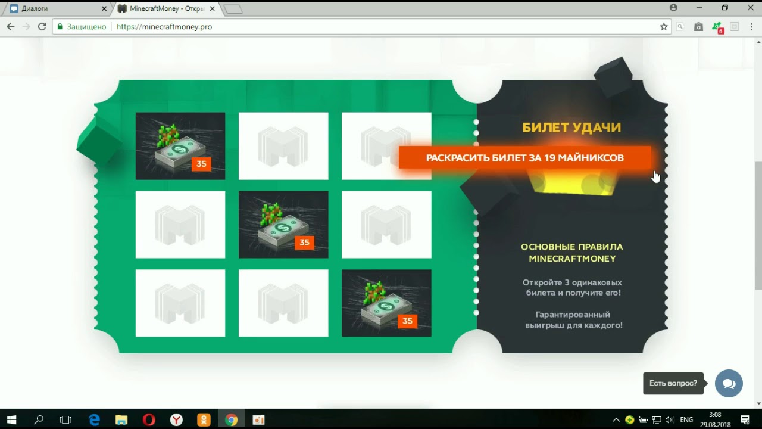Reveal the top-right ticket cell

point(386,146)
